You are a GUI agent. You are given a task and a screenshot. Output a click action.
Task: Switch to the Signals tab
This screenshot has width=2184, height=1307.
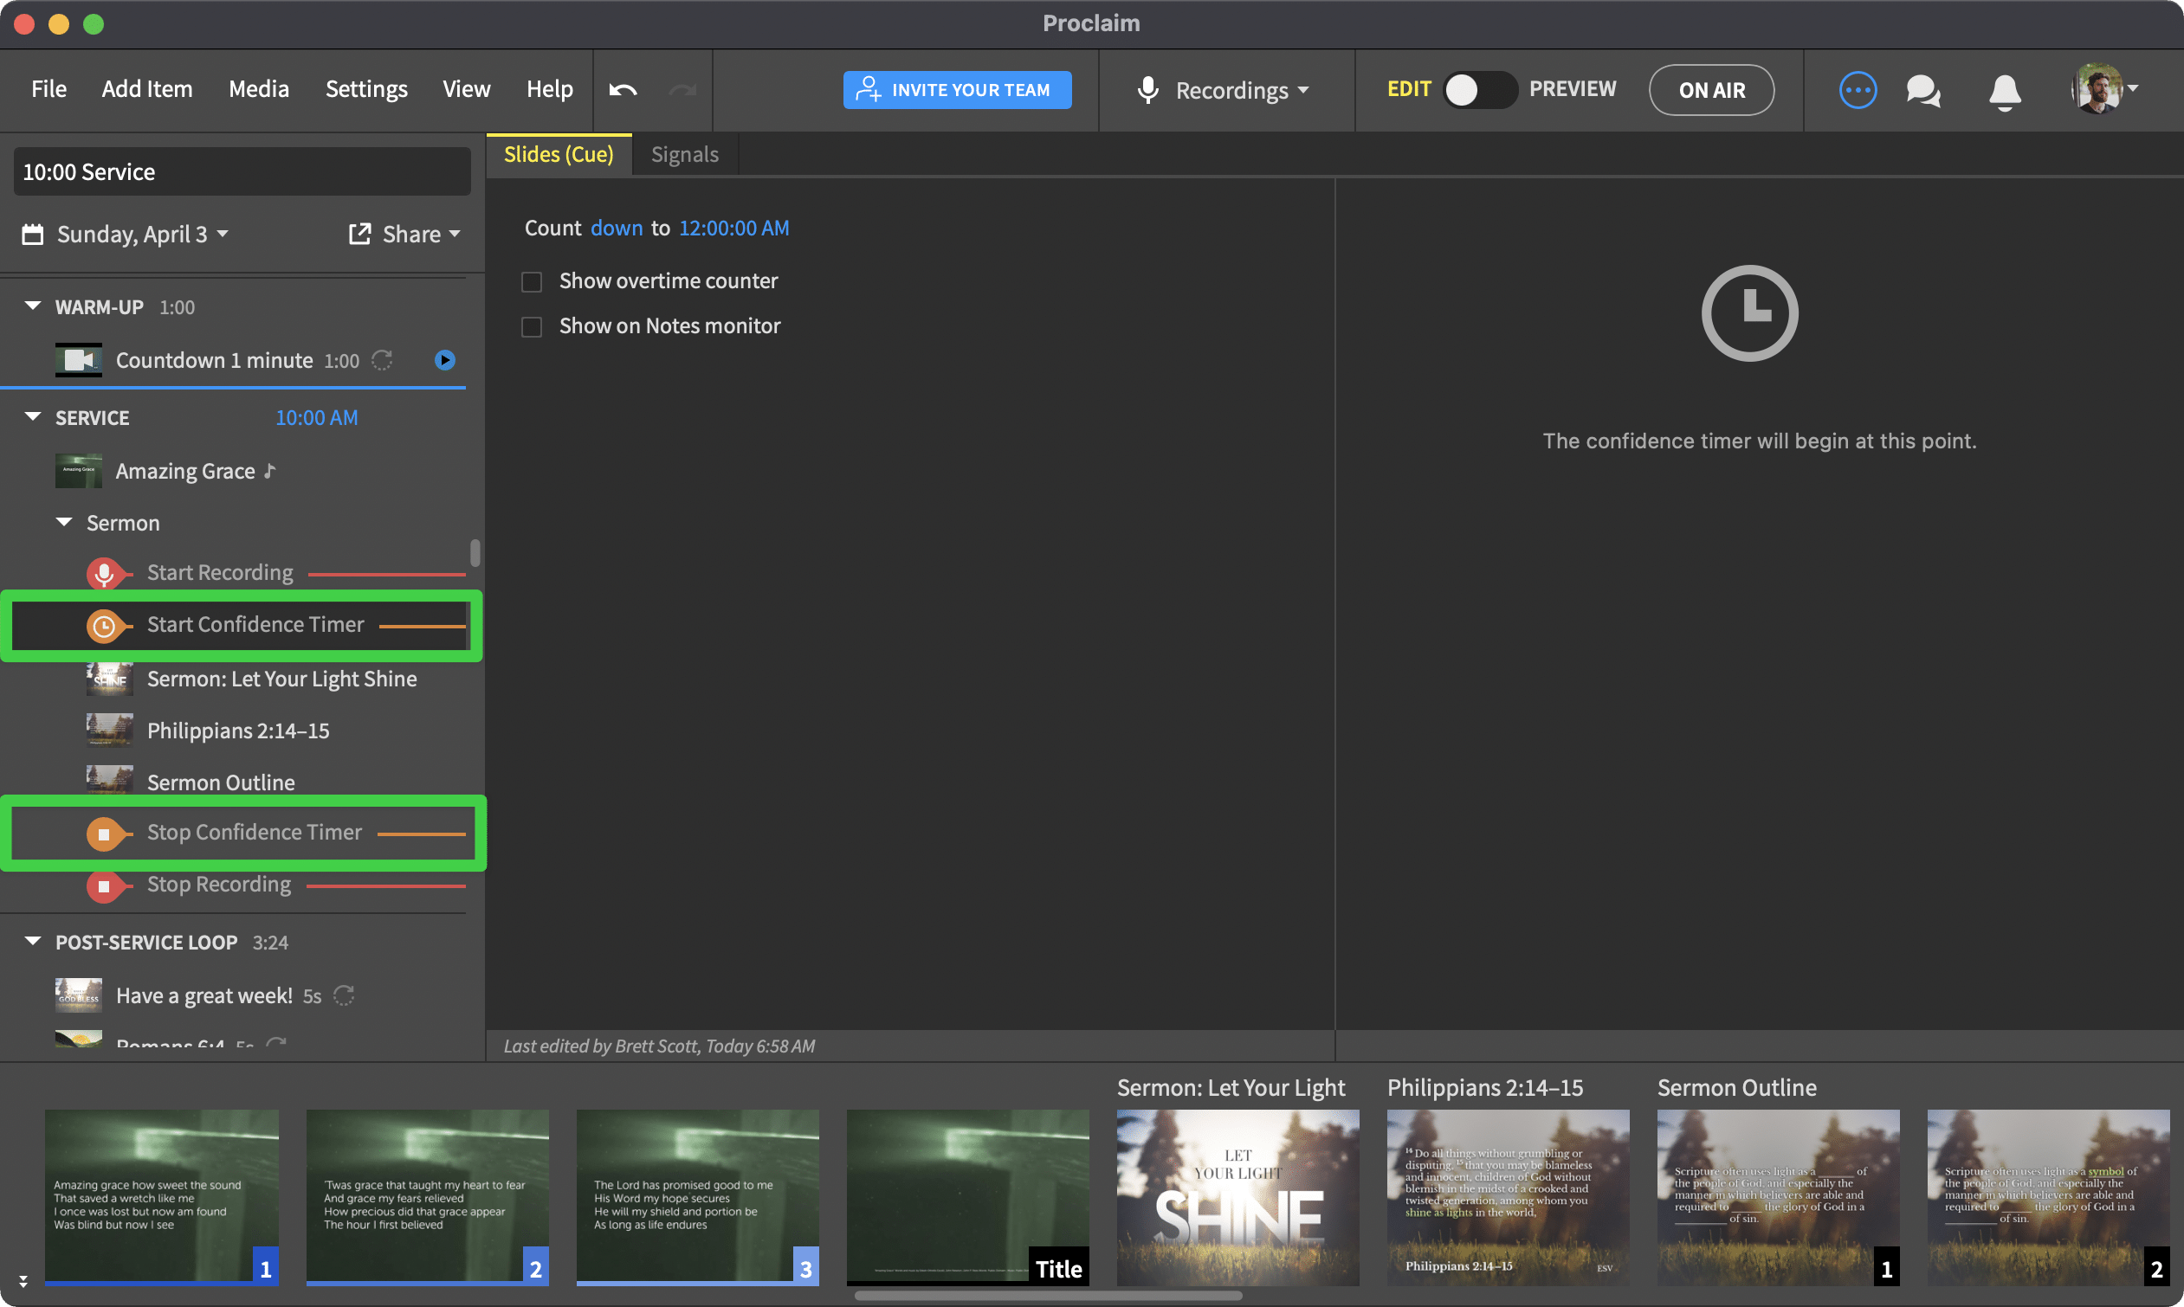(684, 154)
